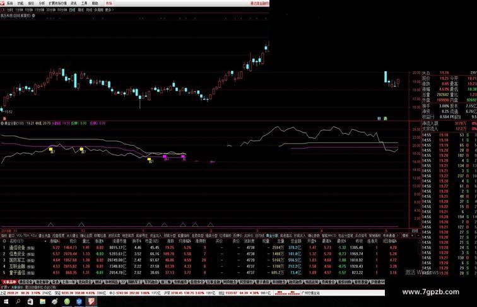Click settings gear beside chart title
The width and height of the screenshot is (477, 307).
tap(33, 15)
